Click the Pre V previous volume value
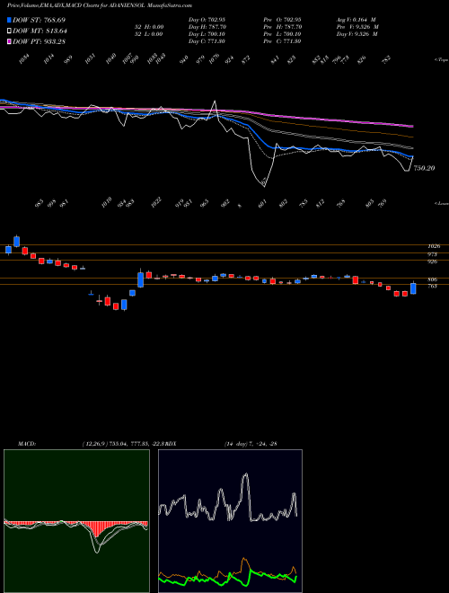The width and height of the screenshot is (449, 593). coord(357,27)
